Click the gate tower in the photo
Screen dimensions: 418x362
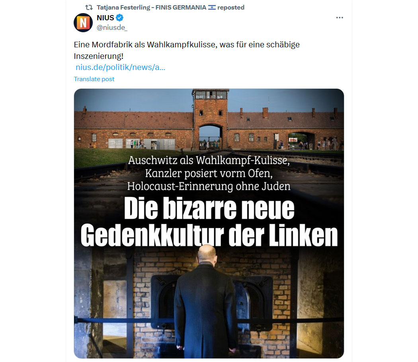pyautogui.click(x=211, y=119)
